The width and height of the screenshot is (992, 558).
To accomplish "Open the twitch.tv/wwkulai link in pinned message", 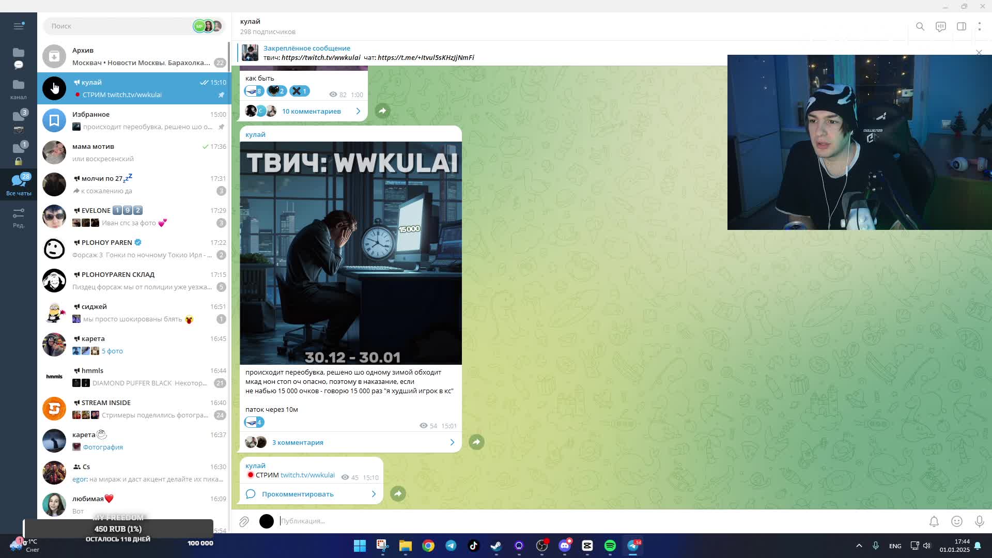I will (x=321, y=57).
